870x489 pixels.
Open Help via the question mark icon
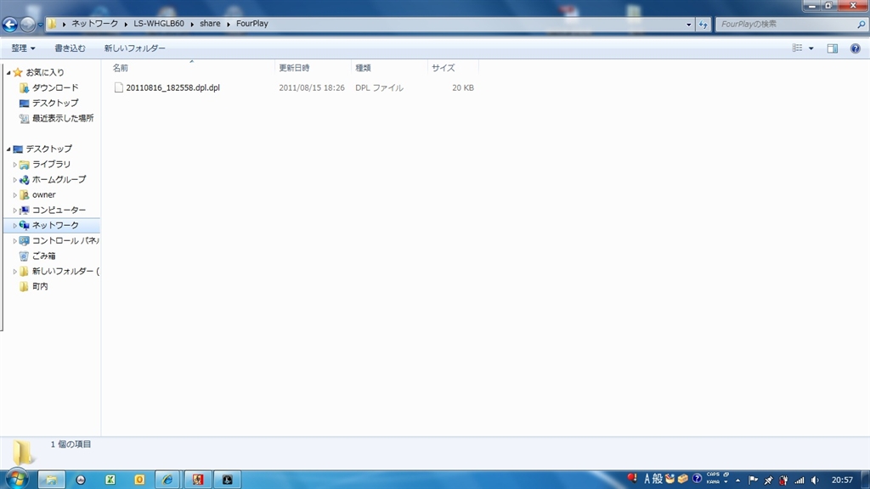click(x=856, y=48)
